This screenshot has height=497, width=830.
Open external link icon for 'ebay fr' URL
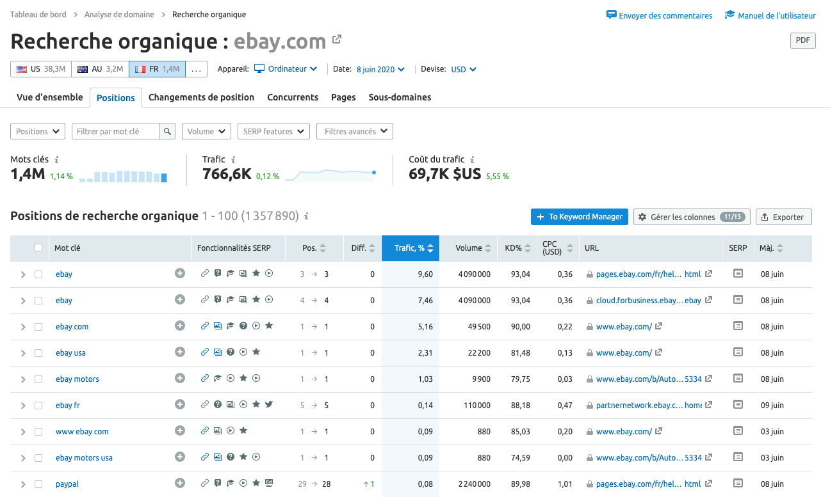click(x=708, y=405)
